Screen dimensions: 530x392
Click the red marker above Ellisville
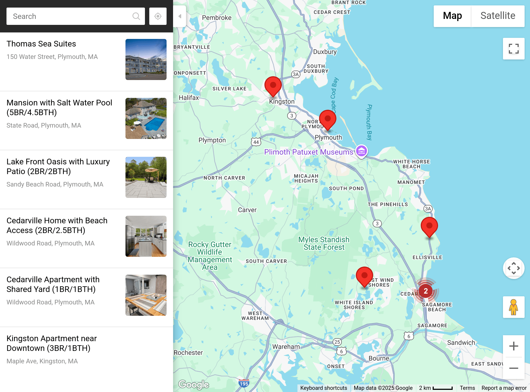pos(429,227)
